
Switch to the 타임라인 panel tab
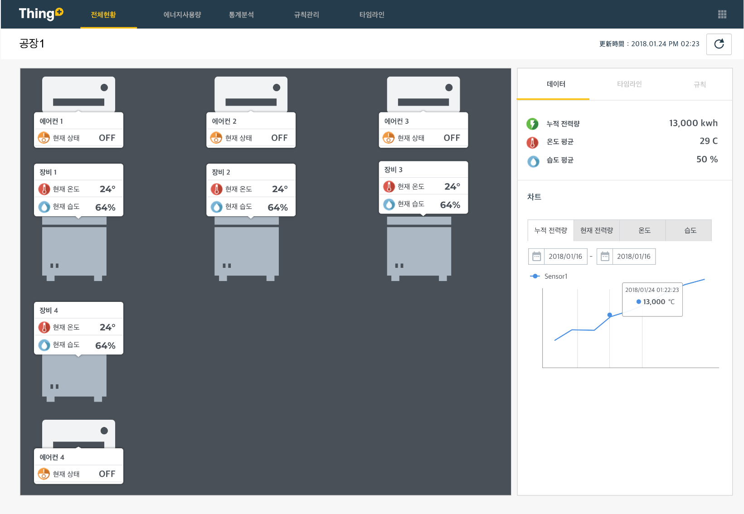tap(629, 84)
